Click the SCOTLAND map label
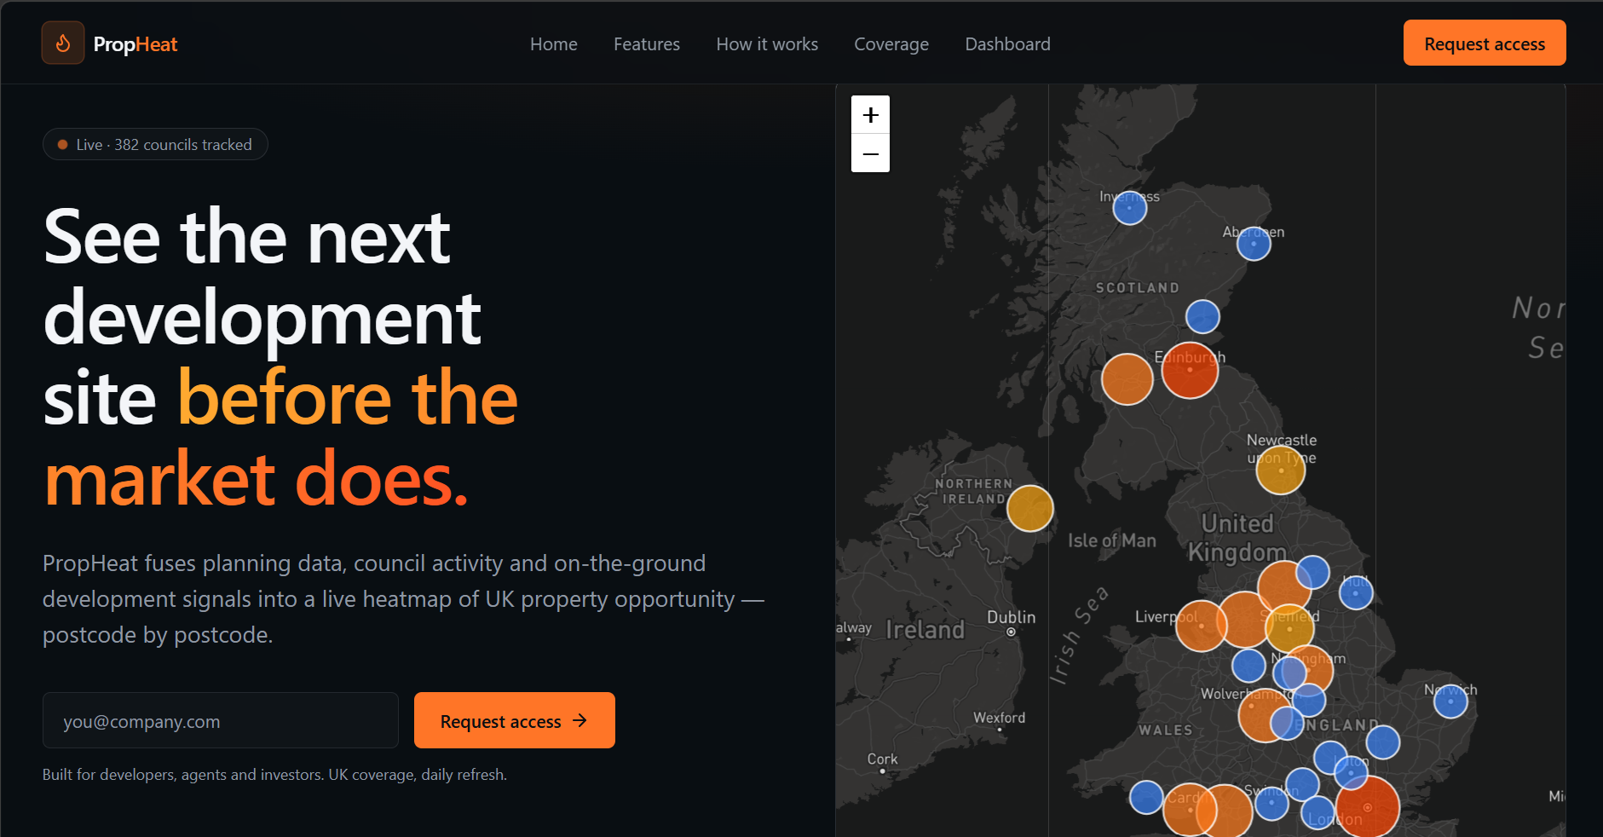Viewport: 1603px width, 837px height. pos(1138,288)
